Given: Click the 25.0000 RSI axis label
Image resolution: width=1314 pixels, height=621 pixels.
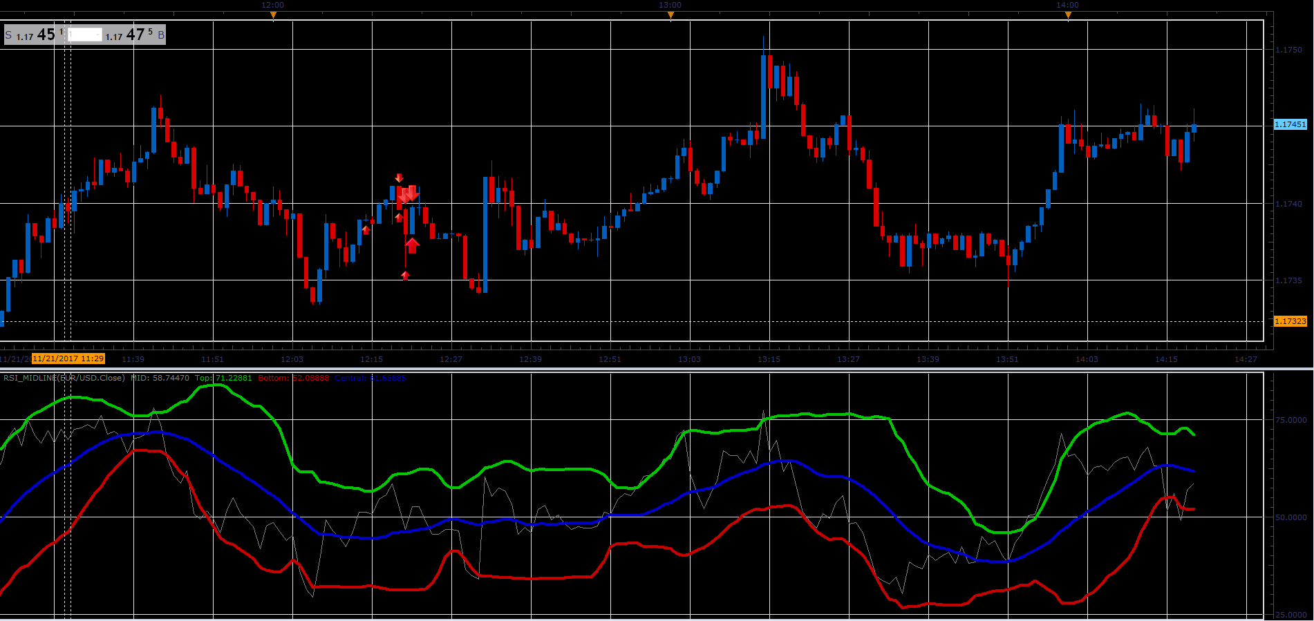Looking at the screenshot, I should [1290, 615].
